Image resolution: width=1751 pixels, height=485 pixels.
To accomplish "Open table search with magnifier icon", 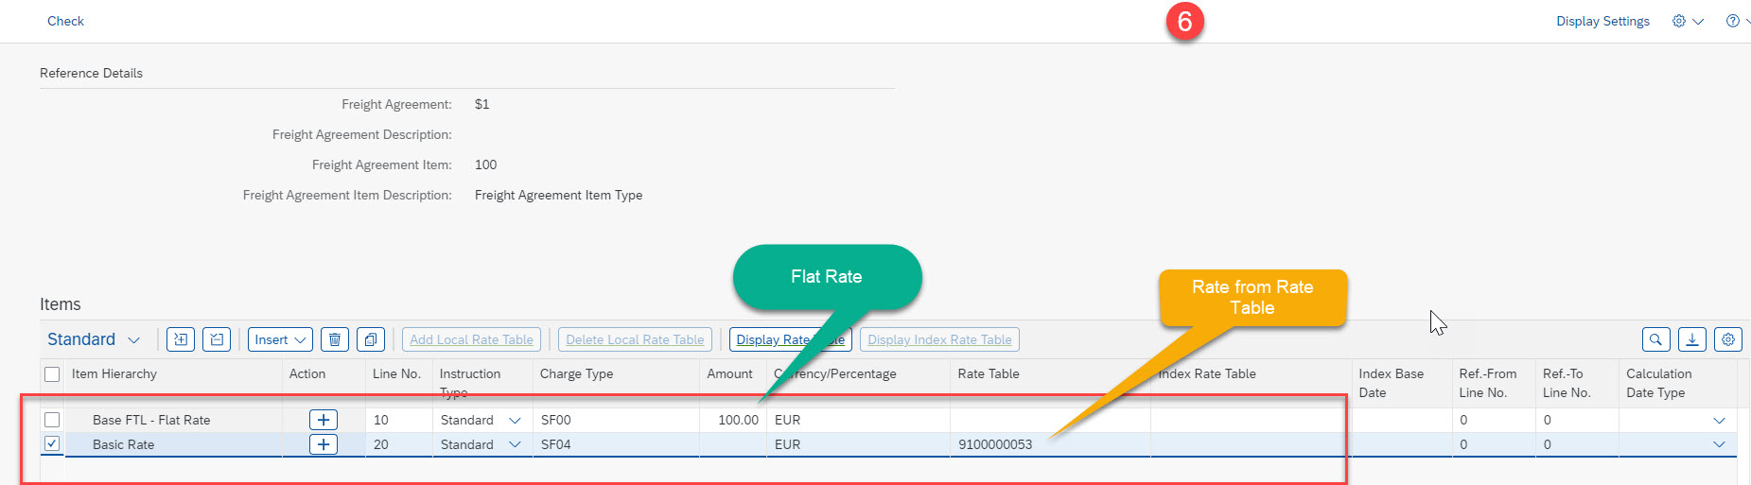I will pyautogui.click(x=1655, y=339).
